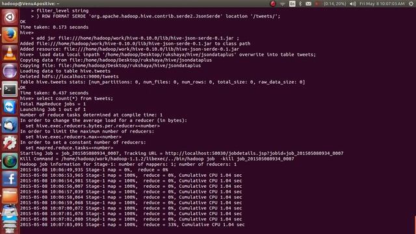Open the messaging envelope indicator
Image resolution: width=416 pixels, height=234 pixels.
click(308, 3)
